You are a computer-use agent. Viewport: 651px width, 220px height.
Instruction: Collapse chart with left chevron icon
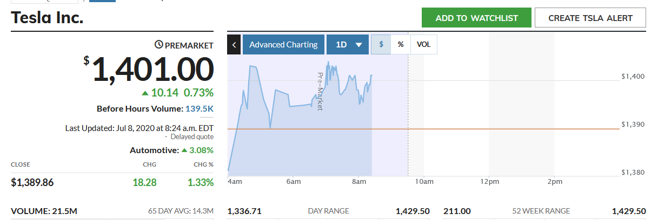click(234, 45)
